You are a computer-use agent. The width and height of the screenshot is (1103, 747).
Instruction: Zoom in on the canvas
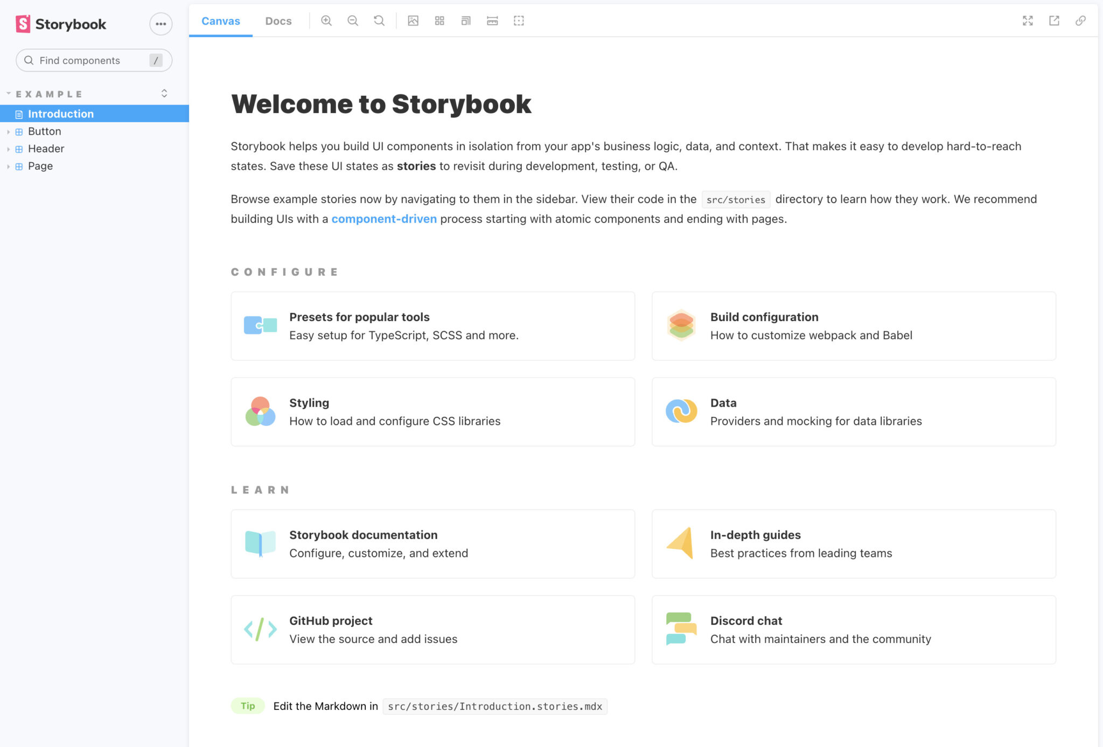326,20
